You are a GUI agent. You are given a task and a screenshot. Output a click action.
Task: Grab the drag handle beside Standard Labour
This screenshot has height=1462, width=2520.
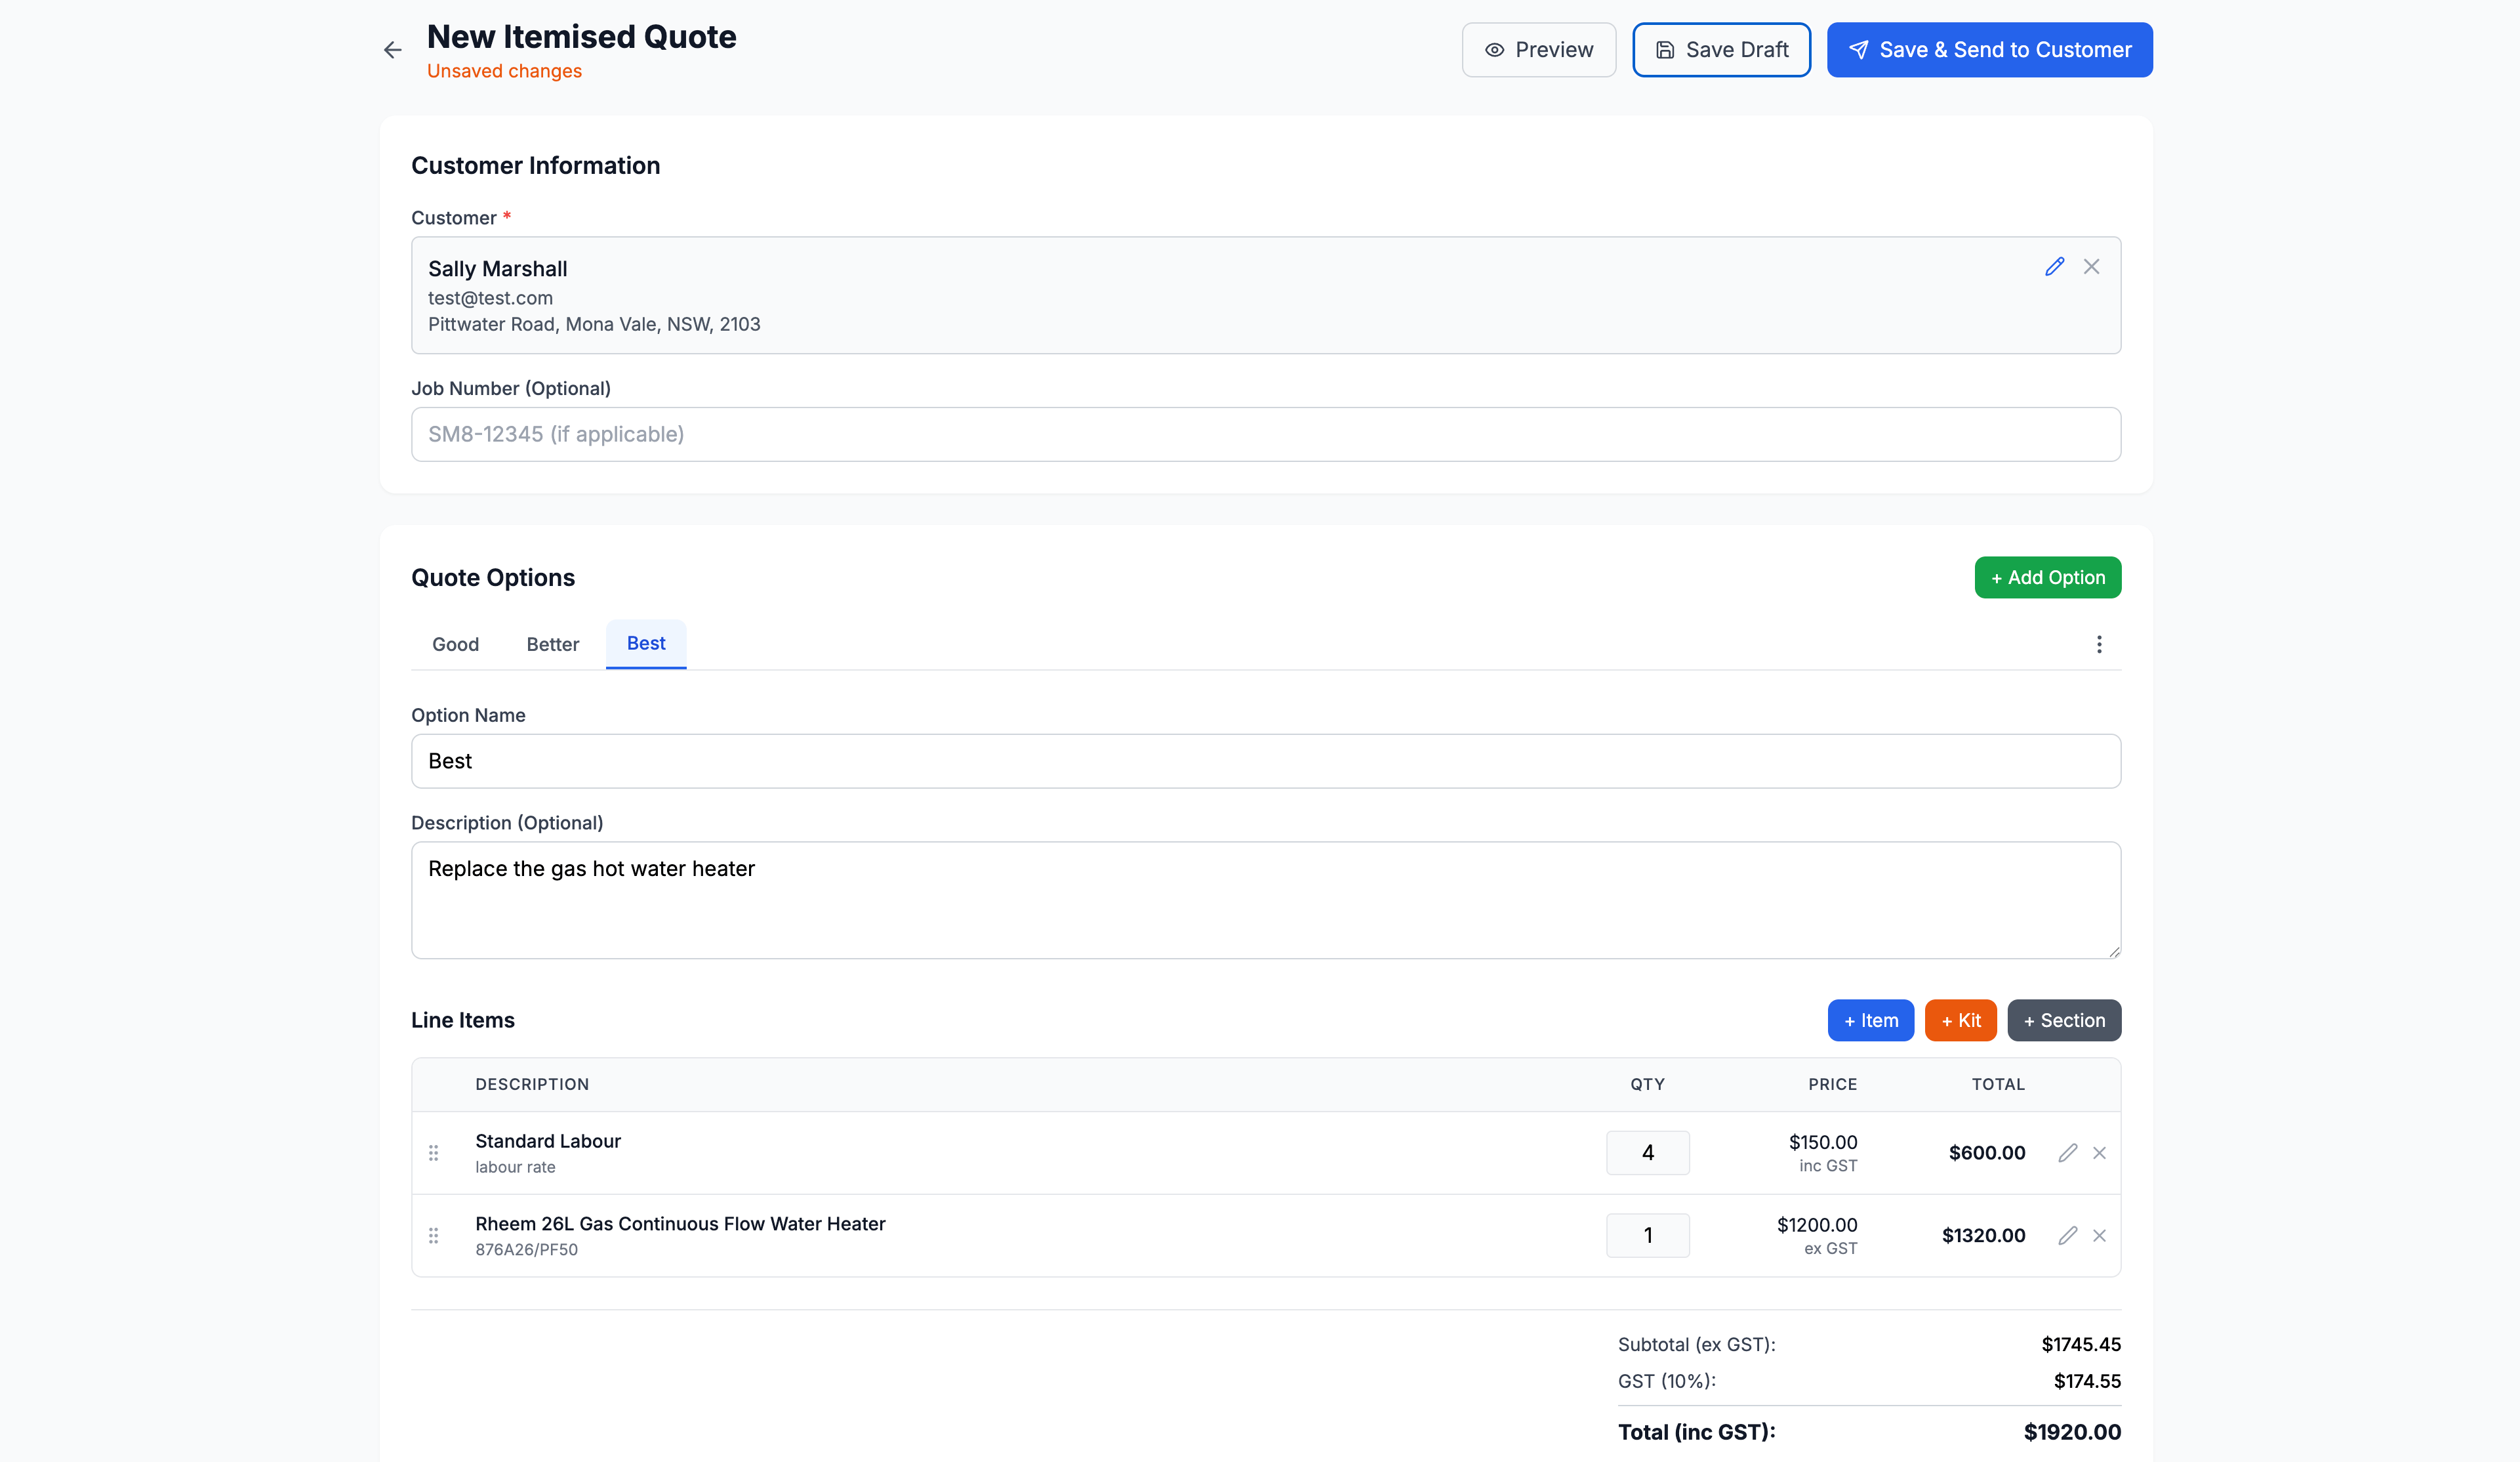(x=434, y=1153)
